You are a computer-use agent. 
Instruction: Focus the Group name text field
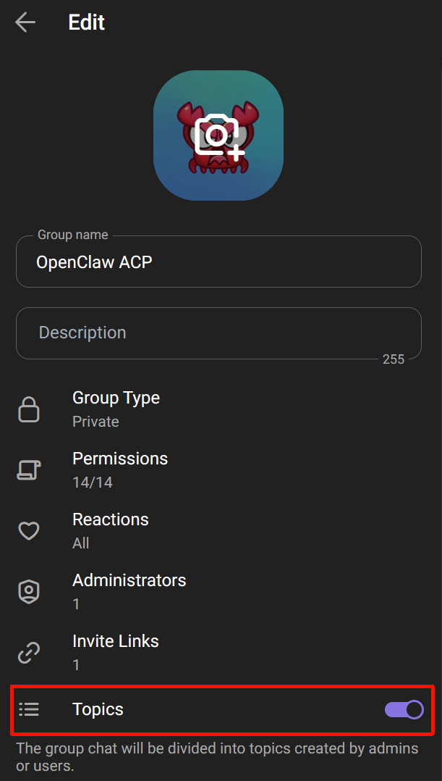[x=218, y=262]
